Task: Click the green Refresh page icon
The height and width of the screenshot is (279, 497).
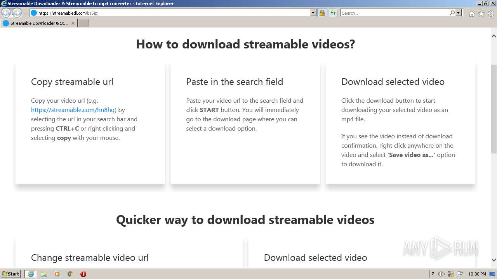Action: (x=333, y=13)
